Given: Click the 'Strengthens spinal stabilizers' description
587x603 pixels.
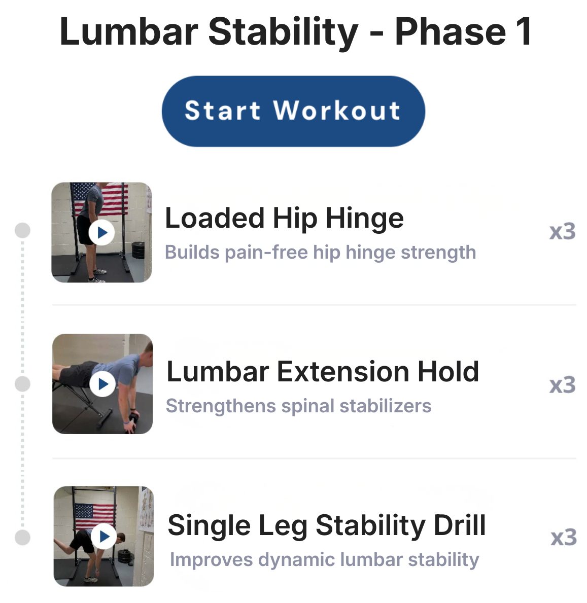Looking at the screenshot, I should 298,406.
